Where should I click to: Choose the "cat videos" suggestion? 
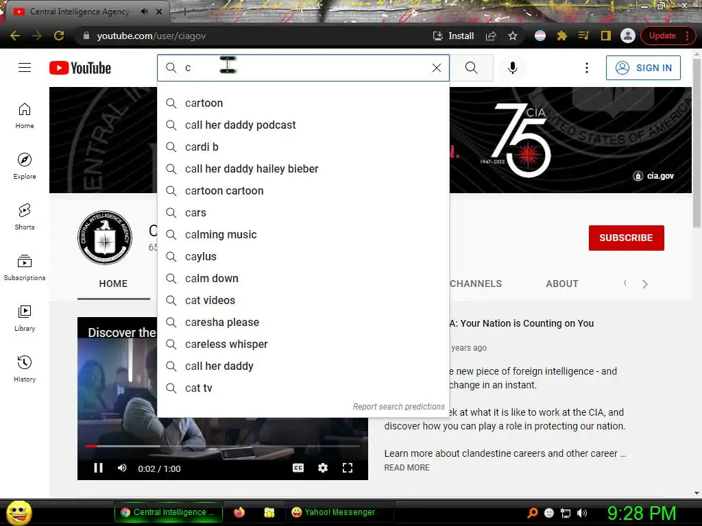pos(303,300)
